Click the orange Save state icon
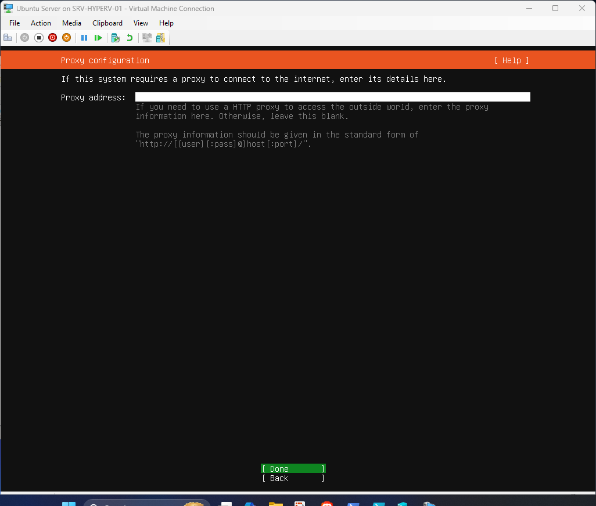Viewport: 596px width, 506px height. click(66, 37)
